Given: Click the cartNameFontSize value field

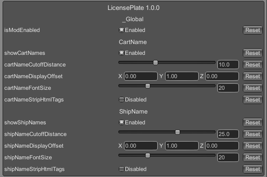Looking at the screenshot, I should pyautogui.click(x=228, y=88).
